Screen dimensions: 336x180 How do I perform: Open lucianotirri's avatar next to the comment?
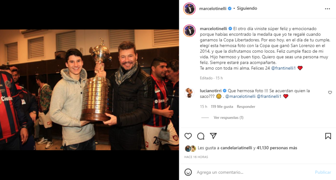coord(189,93)
